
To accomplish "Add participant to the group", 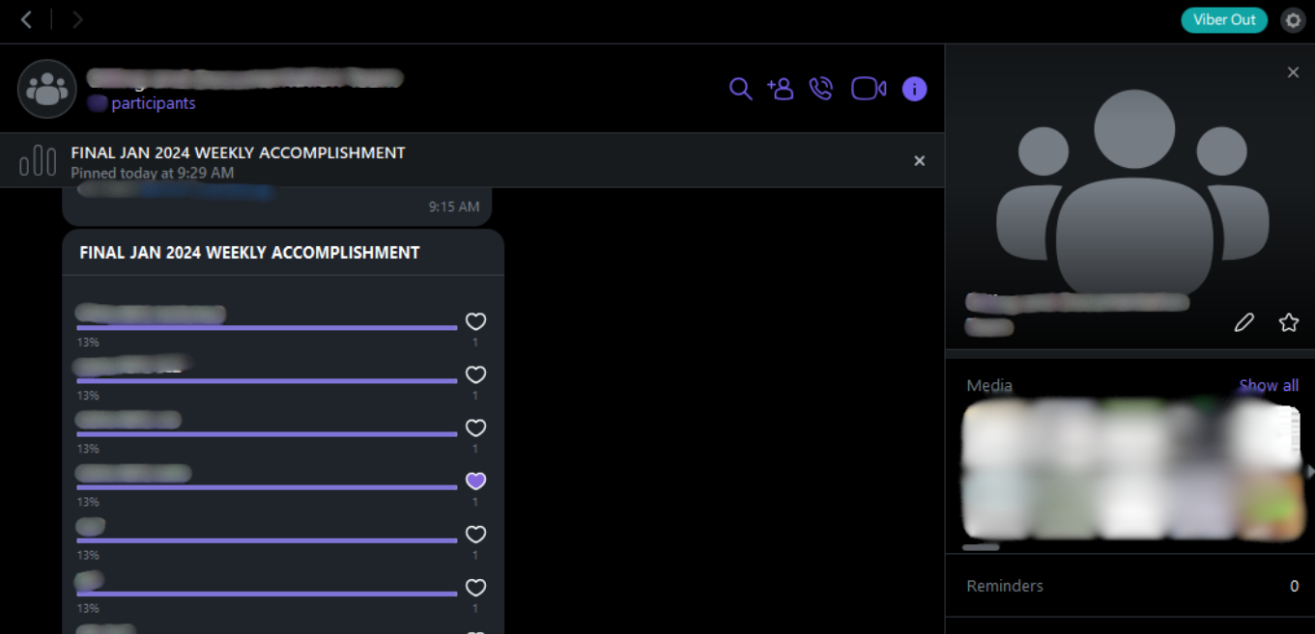I will 781,89.
